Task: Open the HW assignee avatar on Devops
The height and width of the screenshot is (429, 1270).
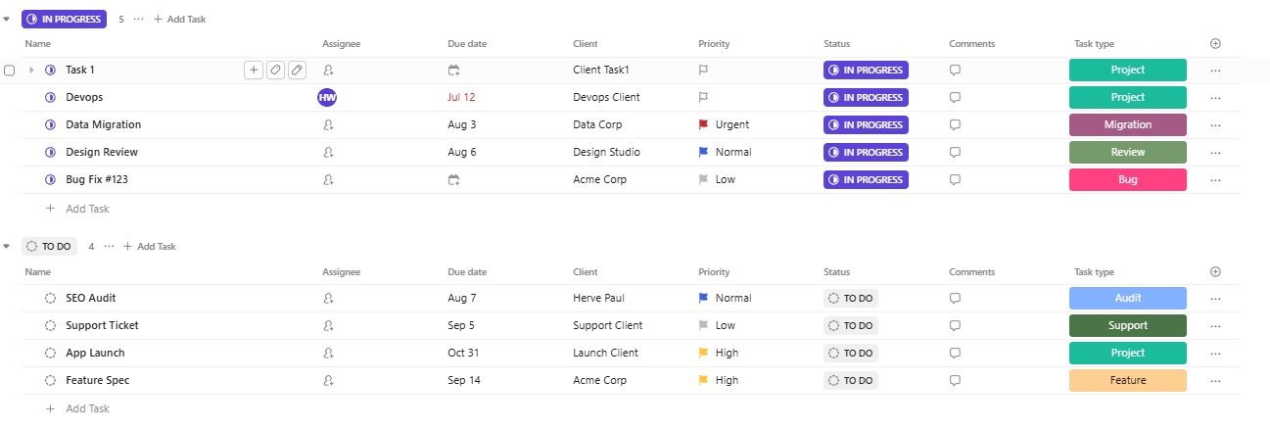Action: click(x=327, y=97)
